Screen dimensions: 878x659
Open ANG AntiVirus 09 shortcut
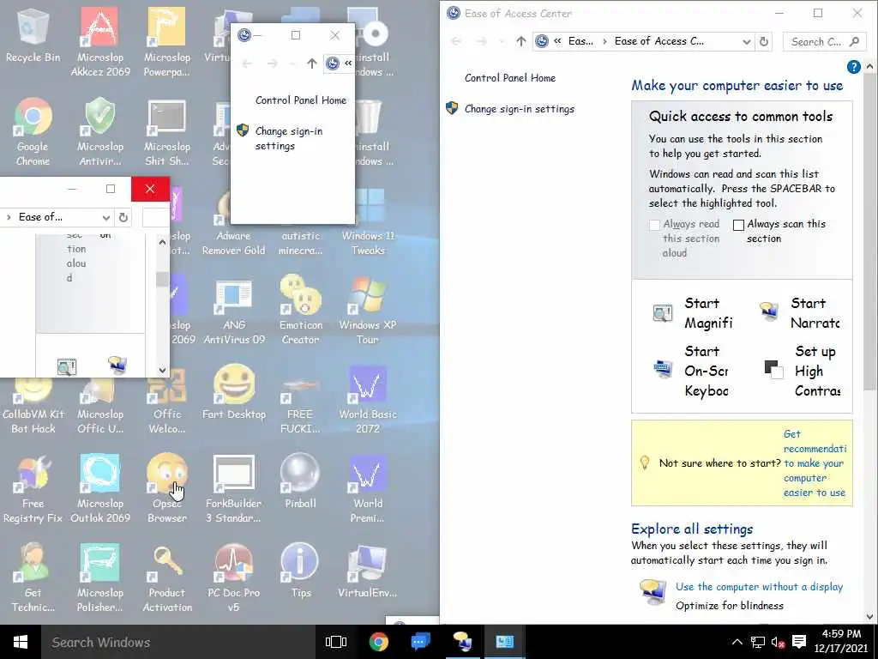pyautogui.click(x=234, y=310)
